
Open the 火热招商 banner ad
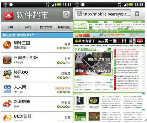[109, 36]
